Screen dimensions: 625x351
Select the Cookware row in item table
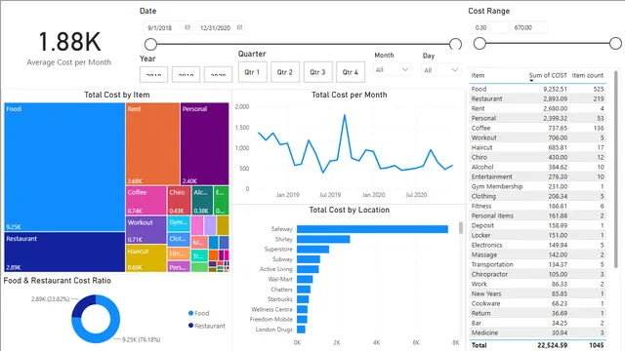(x=538, y=303)
